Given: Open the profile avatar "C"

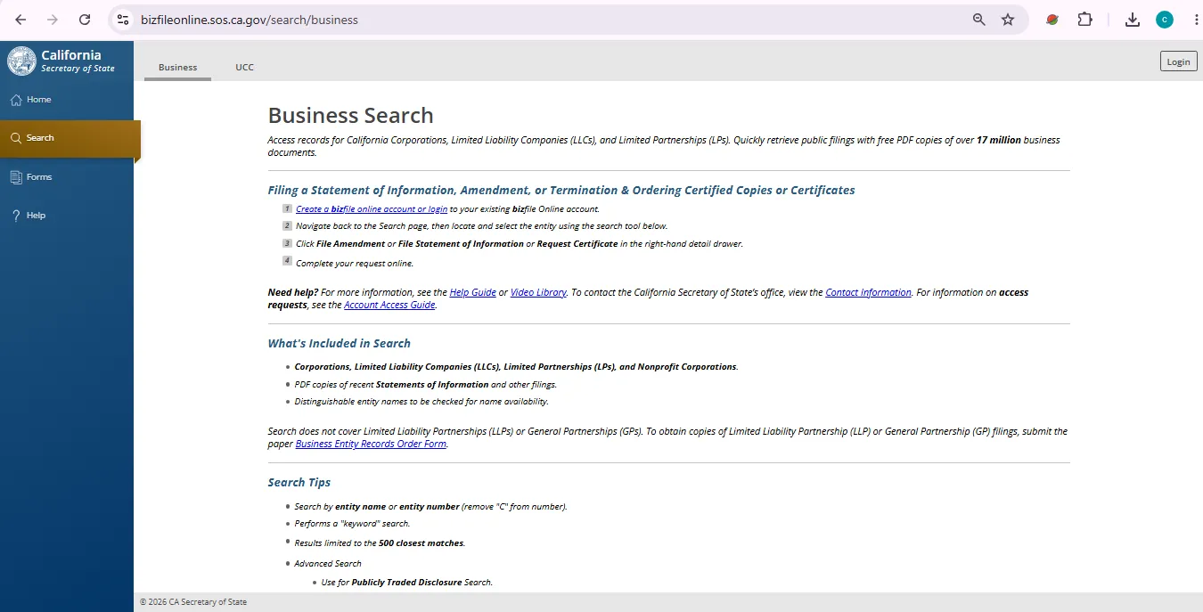Looking at the screenshot, I should click(x=1165, y=20).
